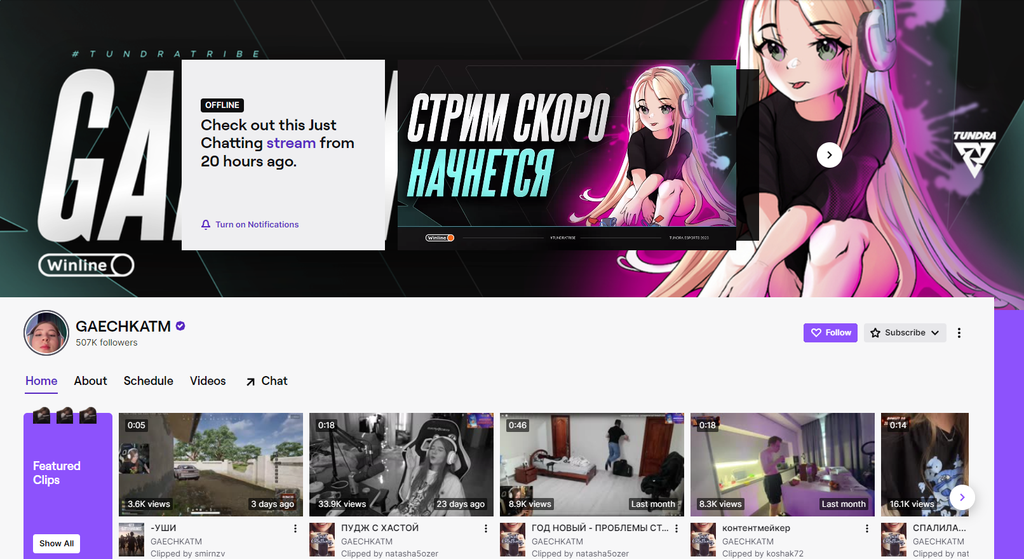This screenshot has width=1024, height=559.
Task: Open options menu for '-УШИ' clip
Action: [x=295, y=529]
